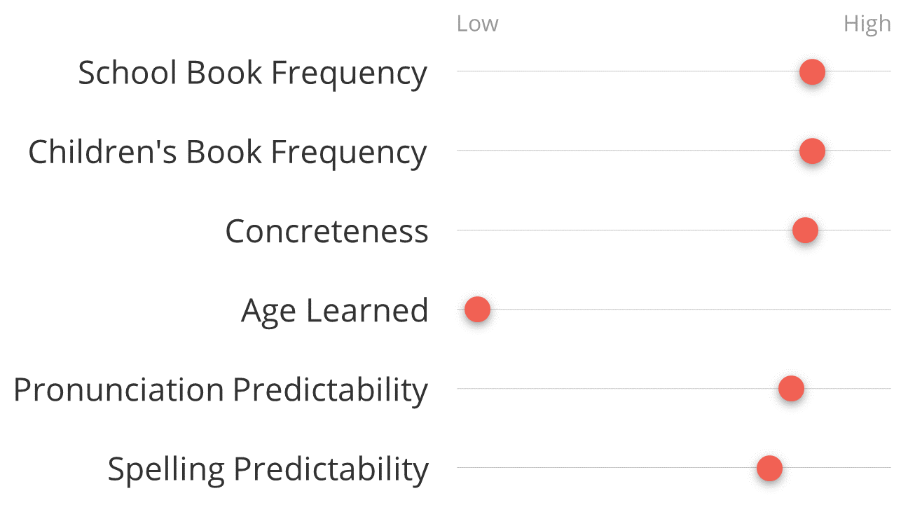The height and width of the screenshot is (512, 915).
Task: Click Spelling Predictability track right end
Action: tap(888, 468)
